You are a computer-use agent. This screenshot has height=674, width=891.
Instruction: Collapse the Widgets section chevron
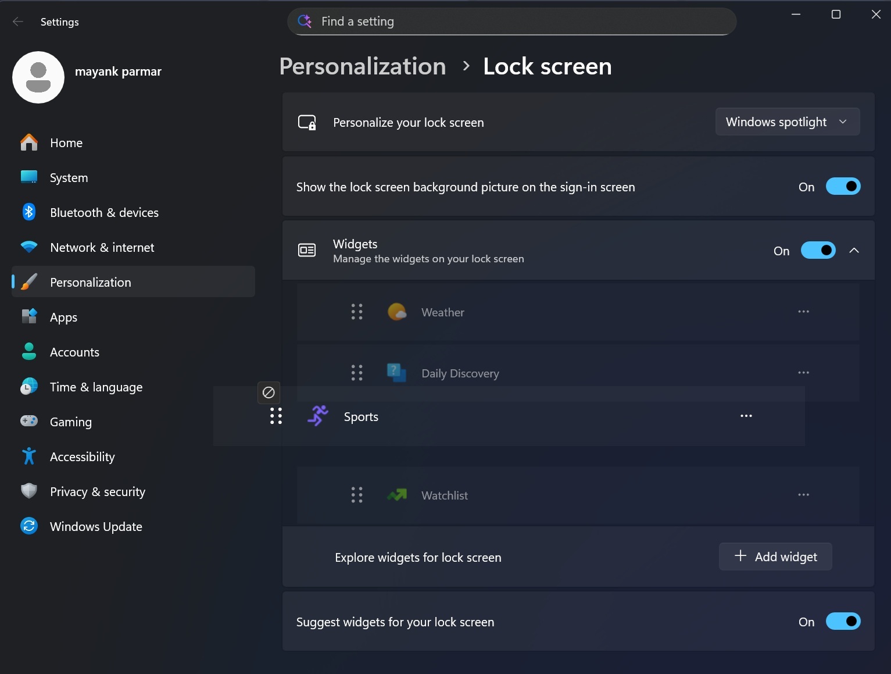[854, 250]
